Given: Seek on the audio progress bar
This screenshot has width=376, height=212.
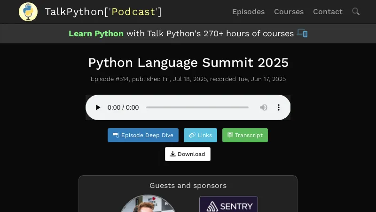Looking at the screenshot, I should 197,107.
